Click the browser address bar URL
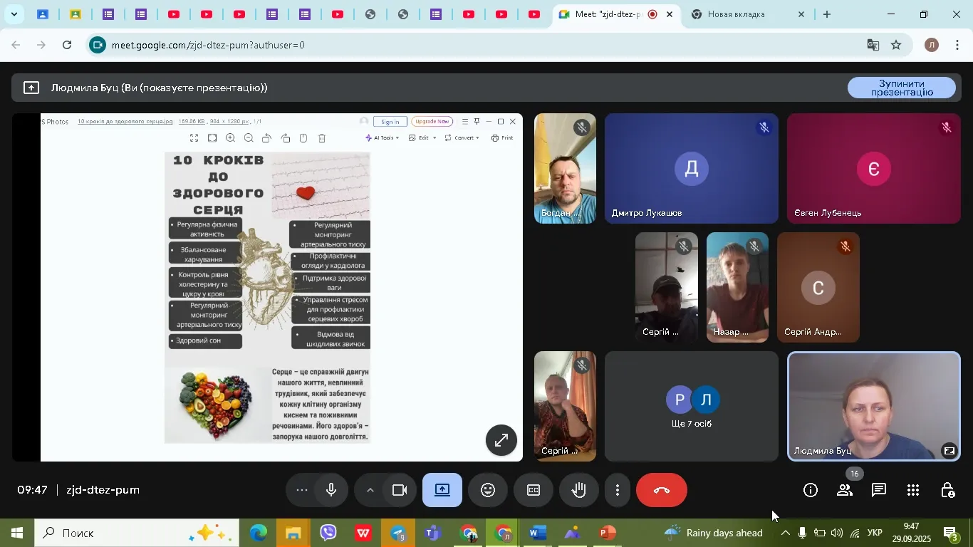This screenshot has height=547, width=973. click(x=427, y=45)
